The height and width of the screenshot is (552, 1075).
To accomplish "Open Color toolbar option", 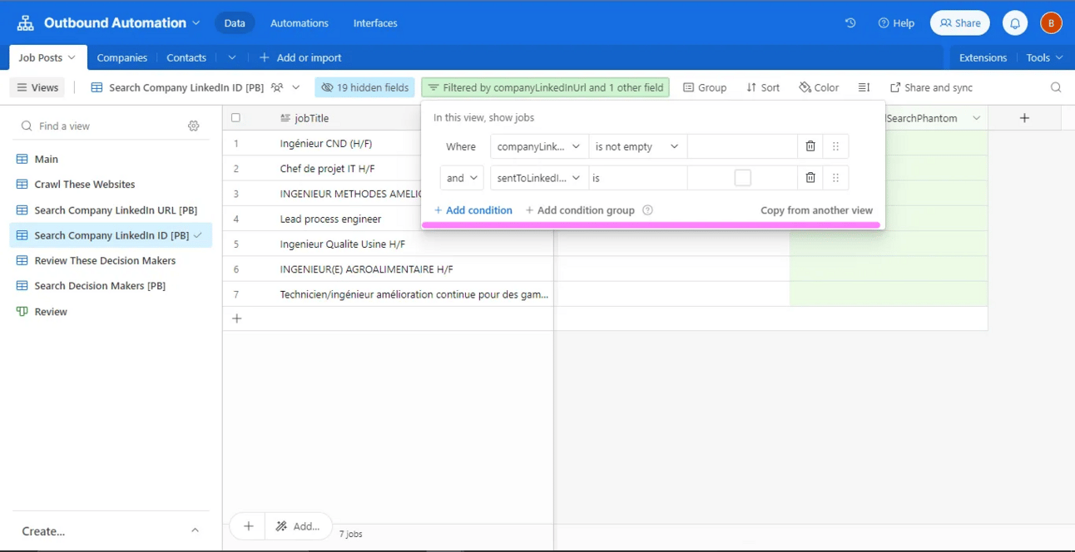I will [819, 87].
